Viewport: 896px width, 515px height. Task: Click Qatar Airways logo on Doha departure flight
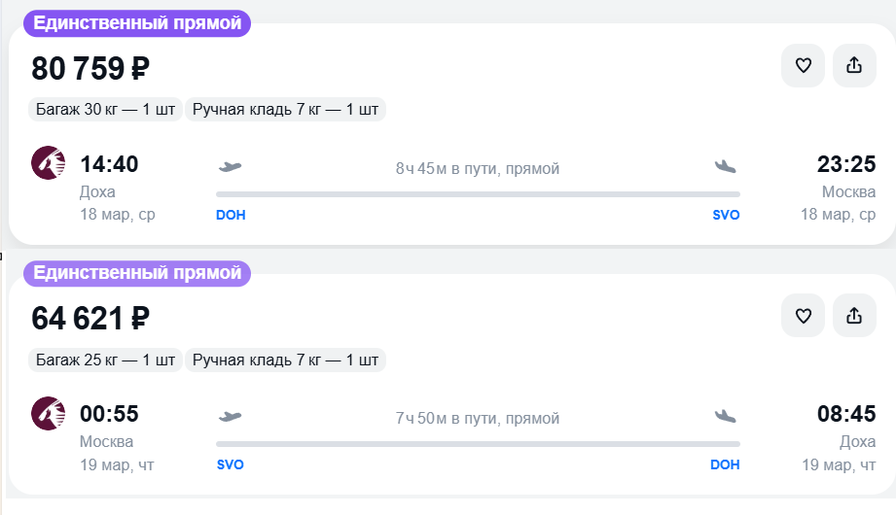coord(49,163)
